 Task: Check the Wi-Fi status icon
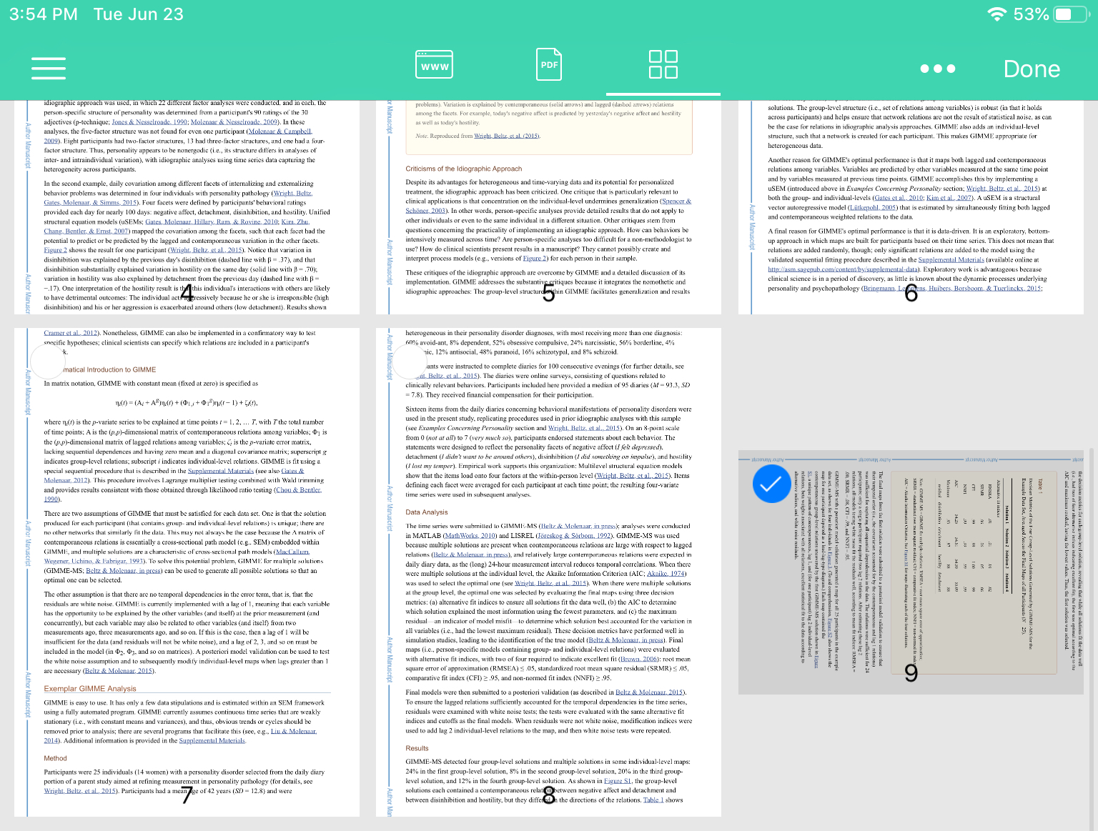(x=996, y=14)
